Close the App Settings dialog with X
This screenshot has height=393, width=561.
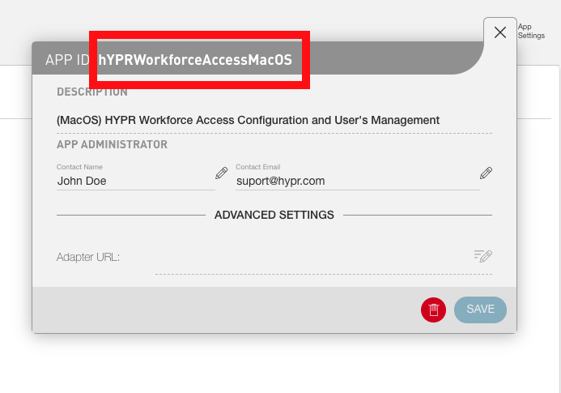[x=499, y=32]
